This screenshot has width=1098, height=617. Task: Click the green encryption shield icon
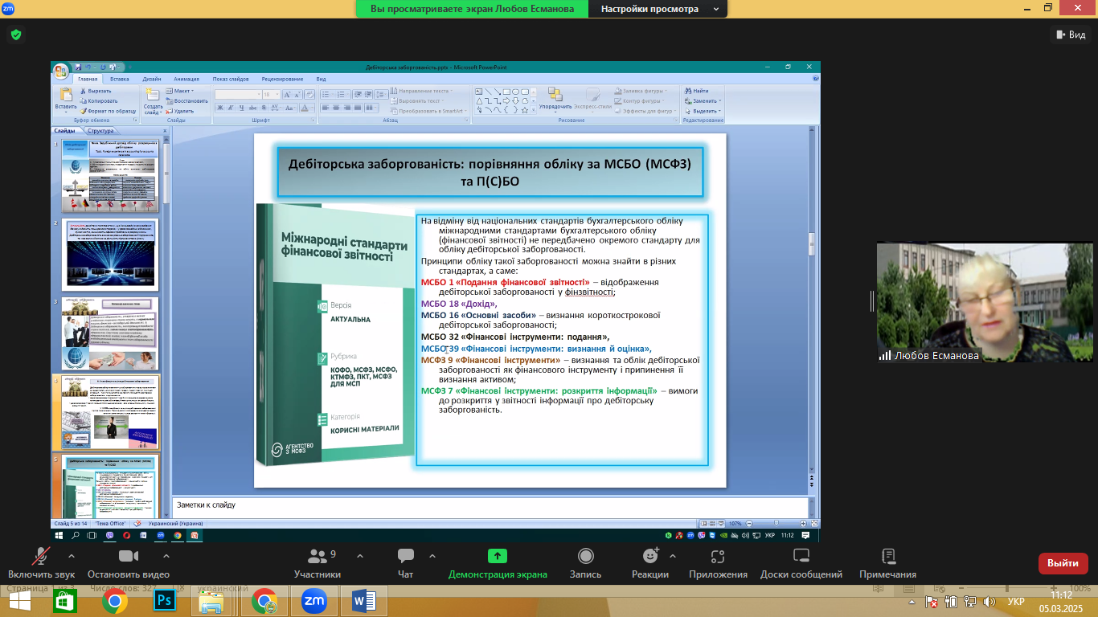click(x=15, y=35)
